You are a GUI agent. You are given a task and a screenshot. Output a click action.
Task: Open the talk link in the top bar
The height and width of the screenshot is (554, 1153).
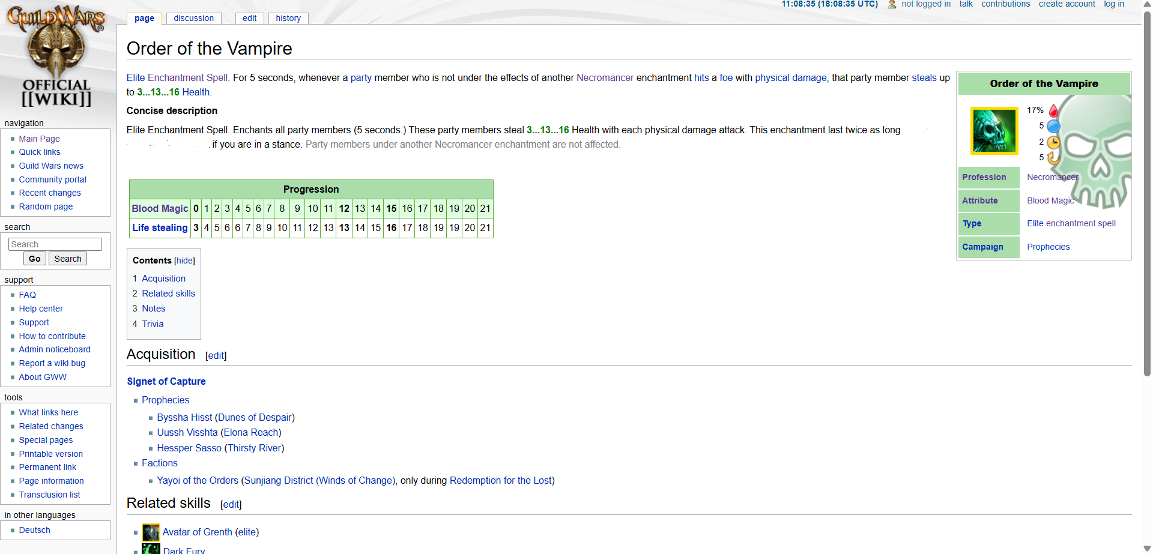point(966,4)
